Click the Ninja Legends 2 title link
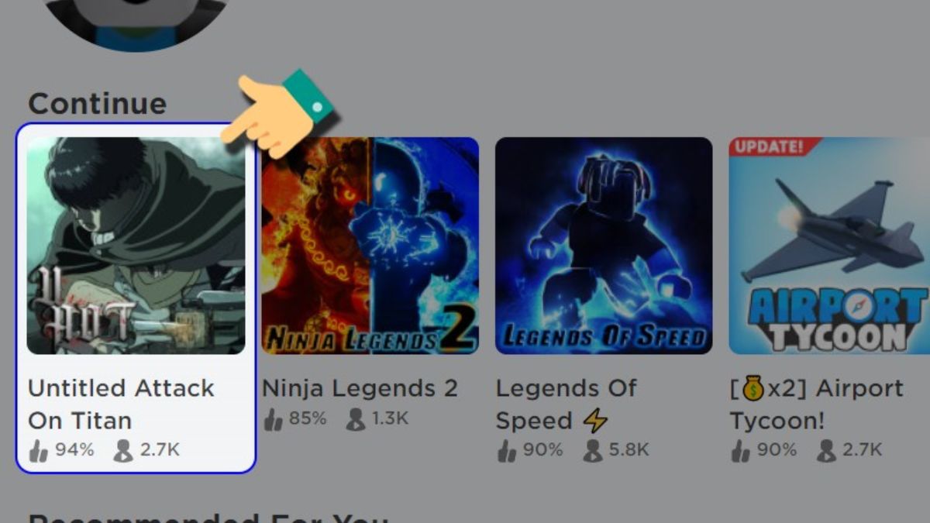Image resolution: width=930 pixels, height=523 pixels. coord(360,387)
